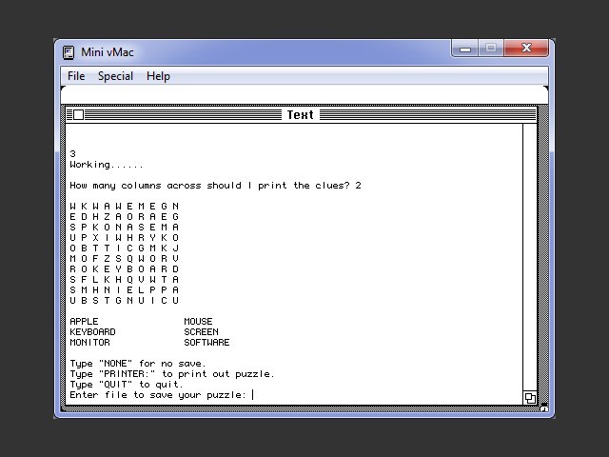
Task: Click the Text window grow box
Action: 530,398
